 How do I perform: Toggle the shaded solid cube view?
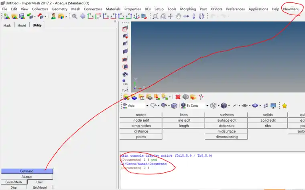click(x=174, y=106)
